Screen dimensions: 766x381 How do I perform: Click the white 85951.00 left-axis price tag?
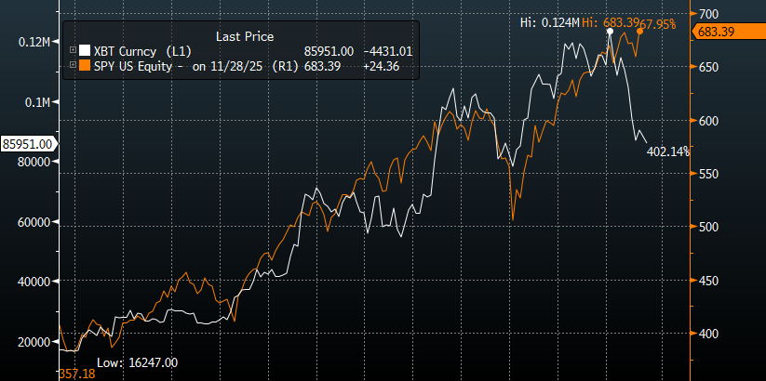pos(28,143)
